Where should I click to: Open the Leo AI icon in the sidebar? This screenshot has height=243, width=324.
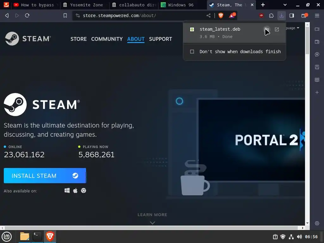click(317, 54)
